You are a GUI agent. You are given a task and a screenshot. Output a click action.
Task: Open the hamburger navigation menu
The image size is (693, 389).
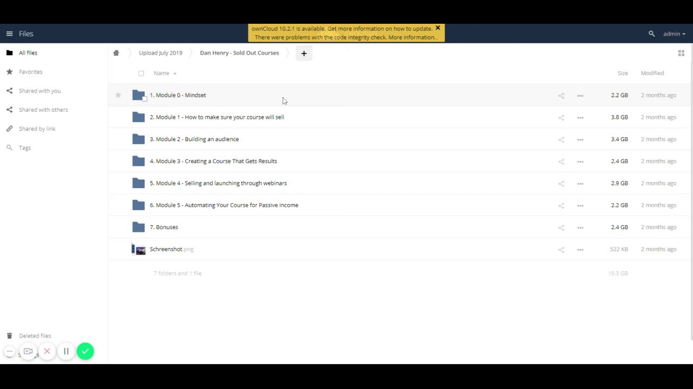[9, 33]
